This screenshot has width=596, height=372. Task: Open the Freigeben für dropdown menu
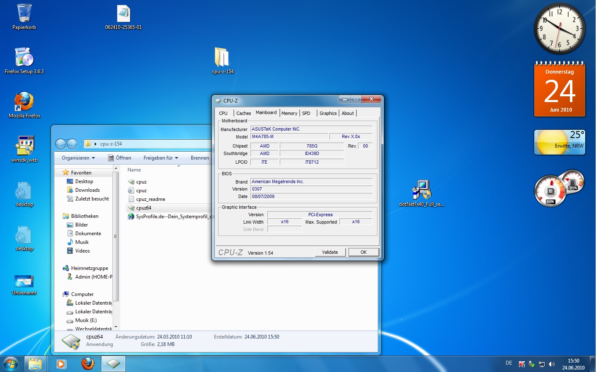click(161, 158)
